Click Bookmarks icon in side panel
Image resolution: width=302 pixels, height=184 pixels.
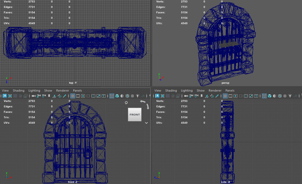point(202,96)
